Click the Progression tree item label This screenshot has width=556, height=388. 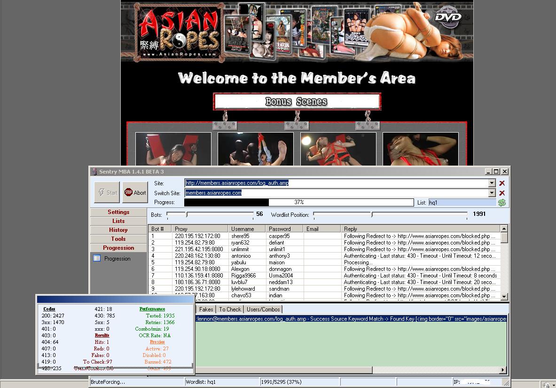pos(117,258)
